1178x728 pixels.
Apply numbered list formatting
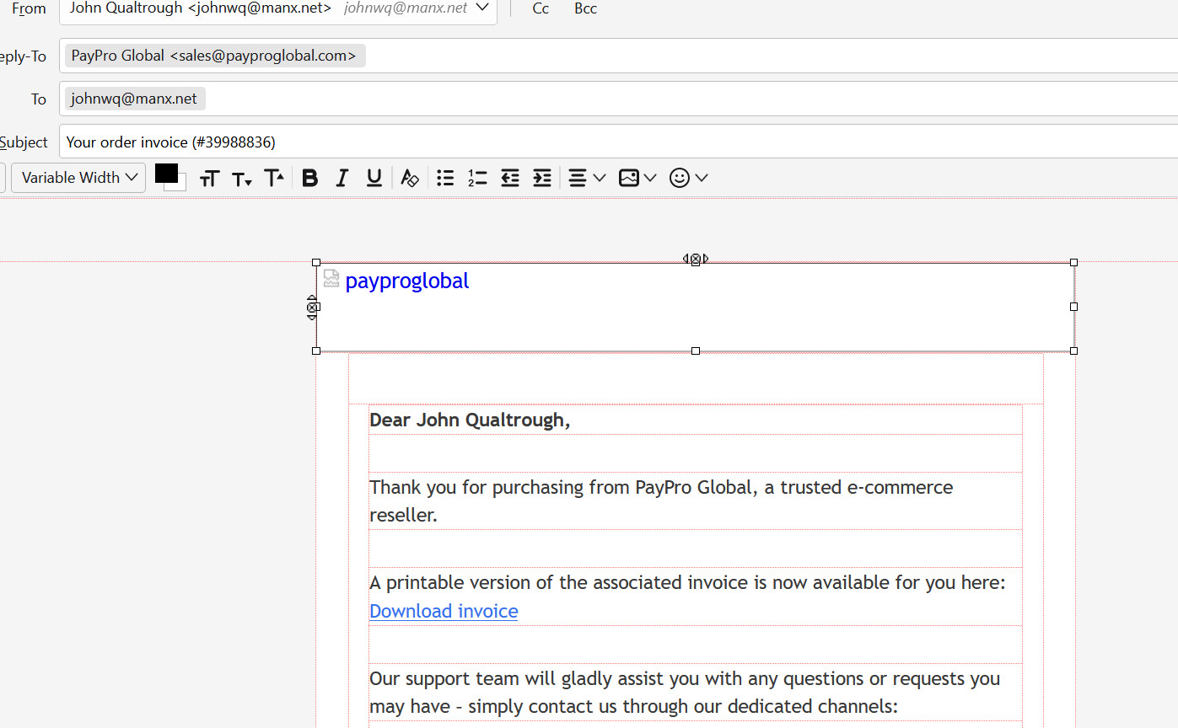point(477,178)
